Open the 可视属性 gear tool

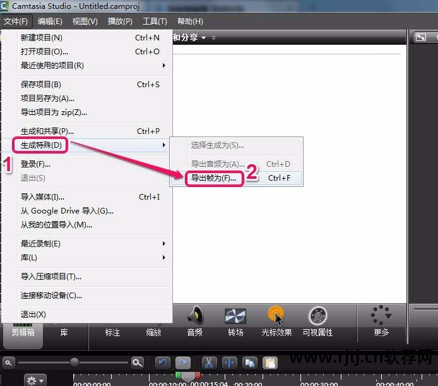coord(317,322)
